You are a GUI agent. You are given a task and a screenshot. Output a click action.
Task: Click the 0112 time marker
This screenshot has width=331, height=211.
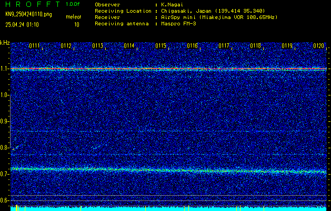click(x=66, y=46)
